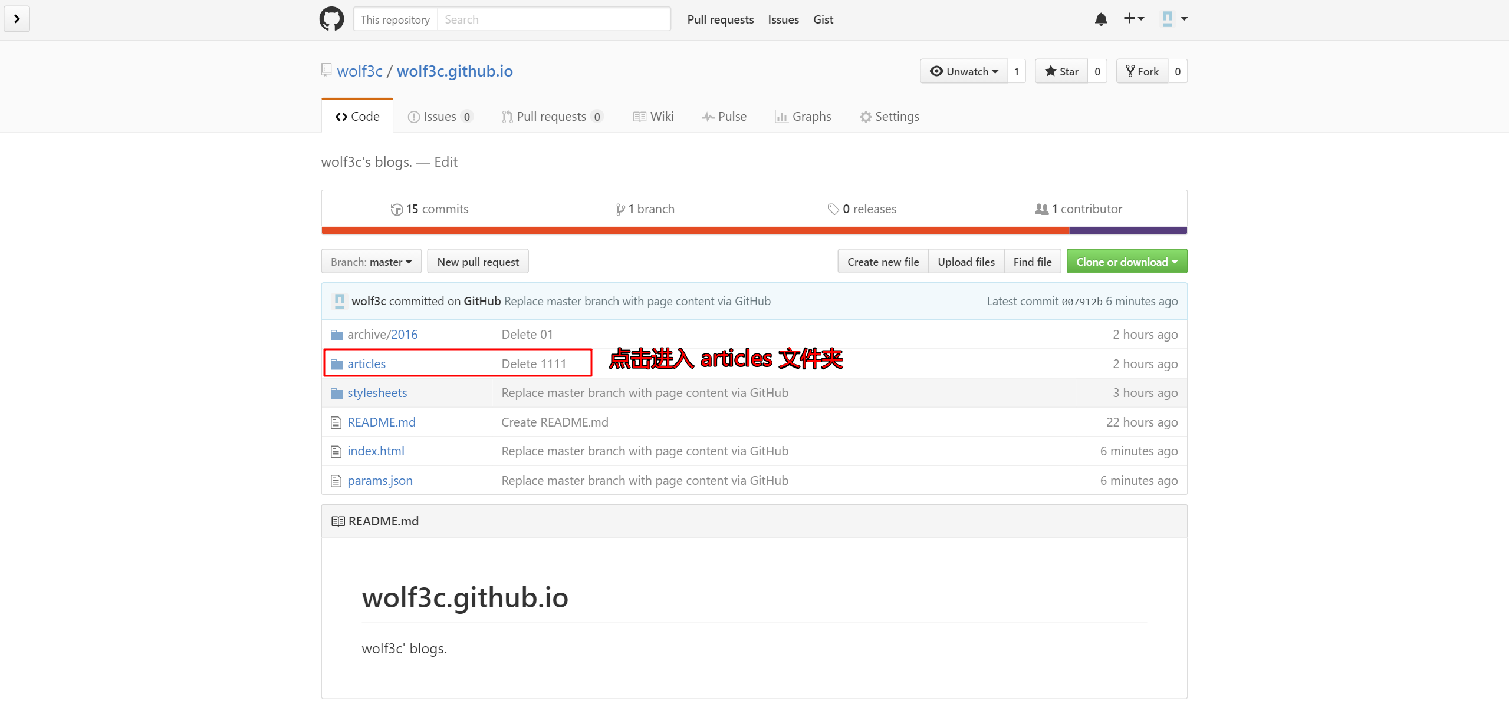Image resolution: width=1509 pixels, height=724 pixels.
Task: Open Issues in the top navigation
Action: coord(783,19)
